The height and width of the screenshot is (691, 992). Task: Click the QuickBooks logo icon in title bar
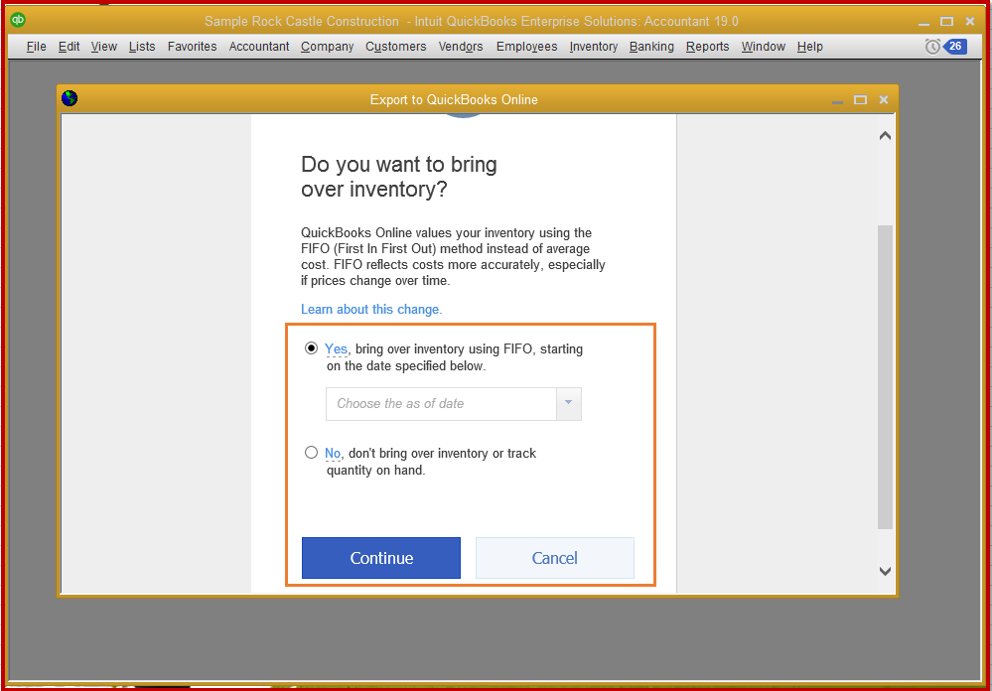pos(18,20)
